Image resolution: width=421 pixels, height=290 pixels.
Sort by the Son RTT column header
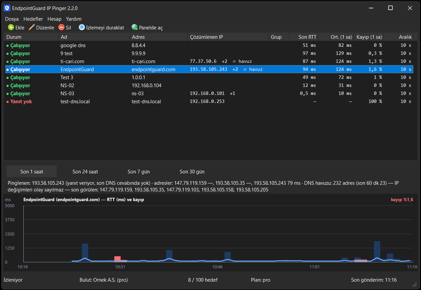[304, 37]
